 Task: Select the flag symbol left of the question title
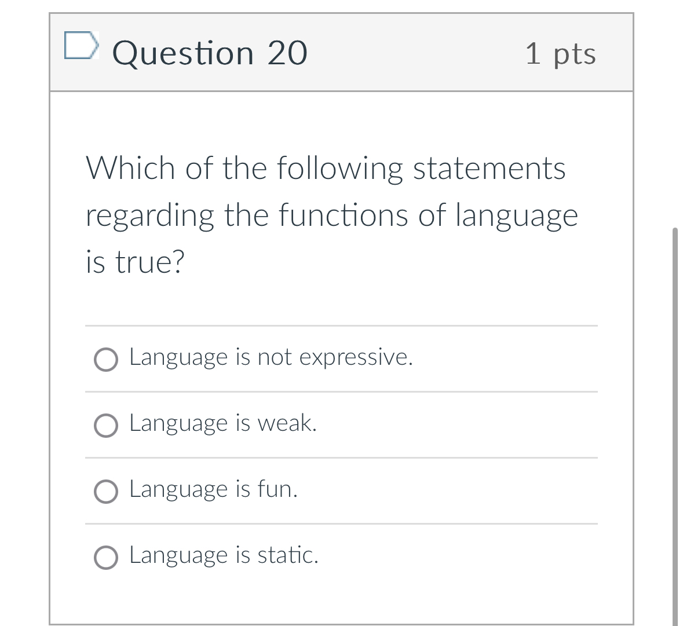coord(82,45)
